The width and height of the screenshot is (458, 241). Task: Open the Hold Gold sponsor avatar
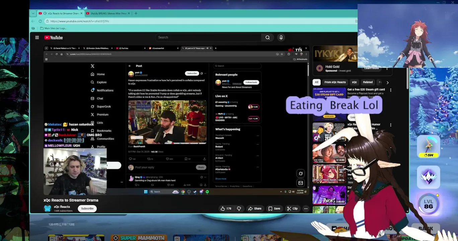(x=319, y=68)
